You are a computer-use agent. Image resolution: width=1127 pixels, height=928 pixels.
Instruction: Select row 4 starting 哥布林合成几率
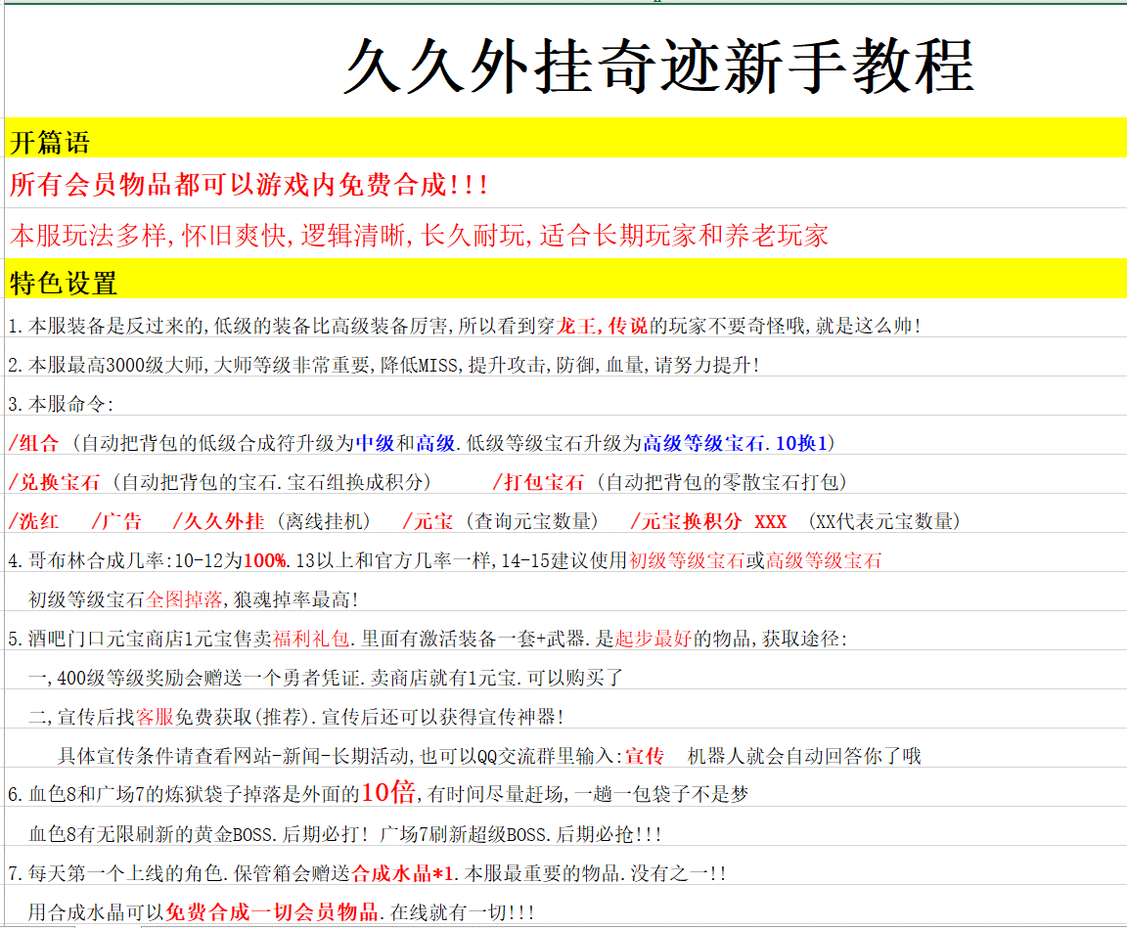[444, 560]
